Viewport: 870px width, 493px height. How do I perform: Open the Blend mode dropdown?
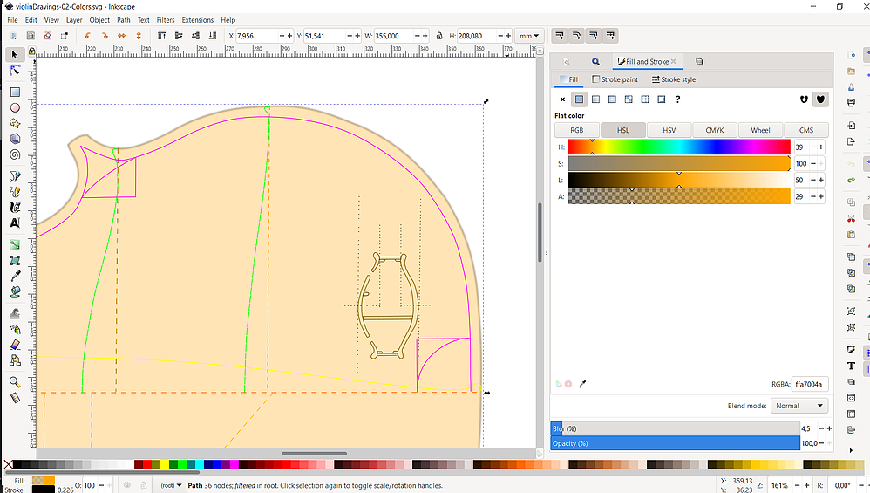click(799, 406)
